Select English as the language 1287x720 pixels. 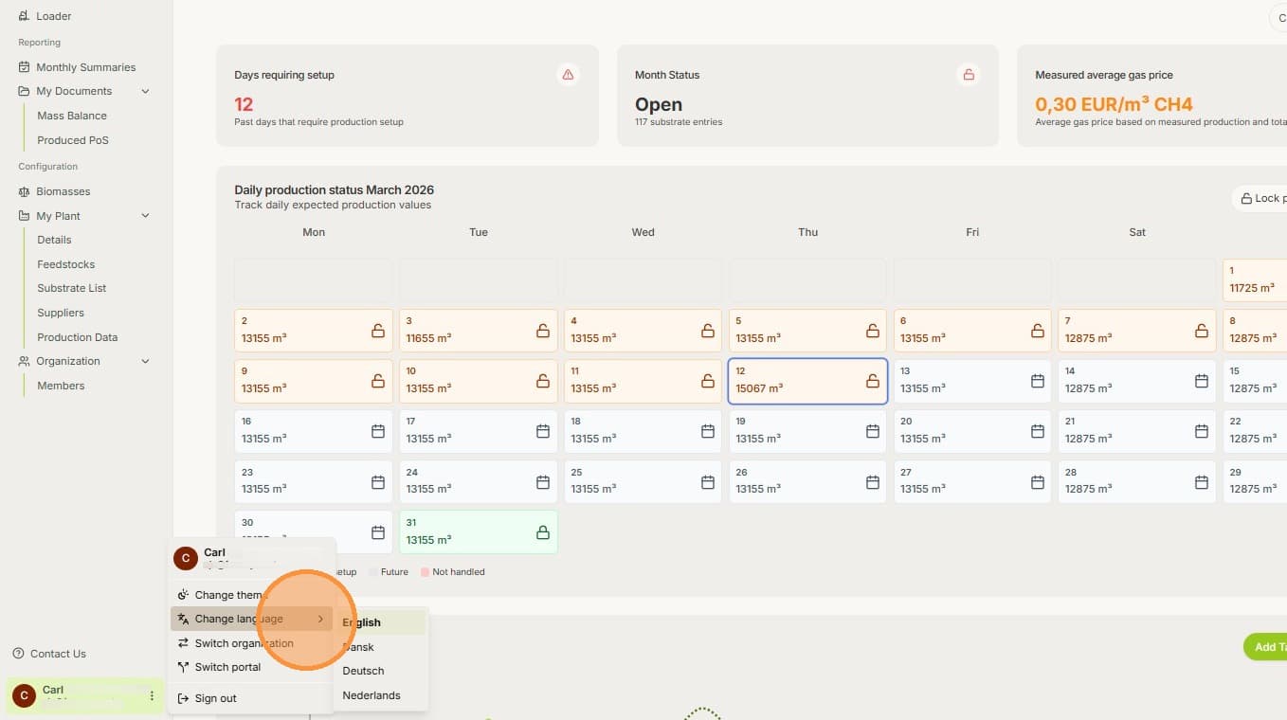click(381, 622)
